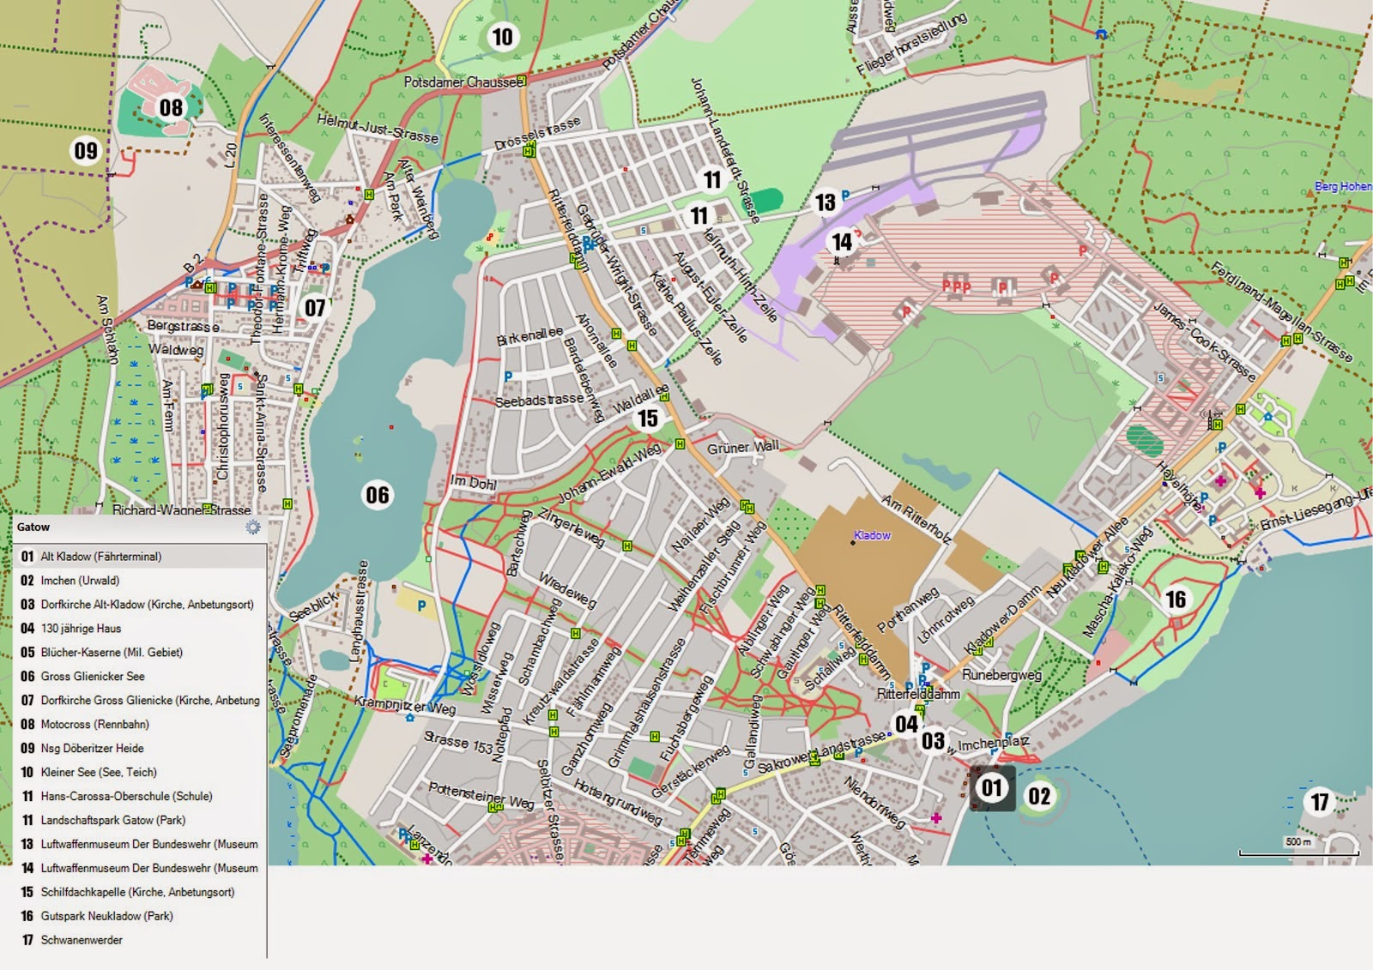The width and height of the screenshot is (1373, 970).
Task: Click the Gatow panel title
Action: click(33, 527)
